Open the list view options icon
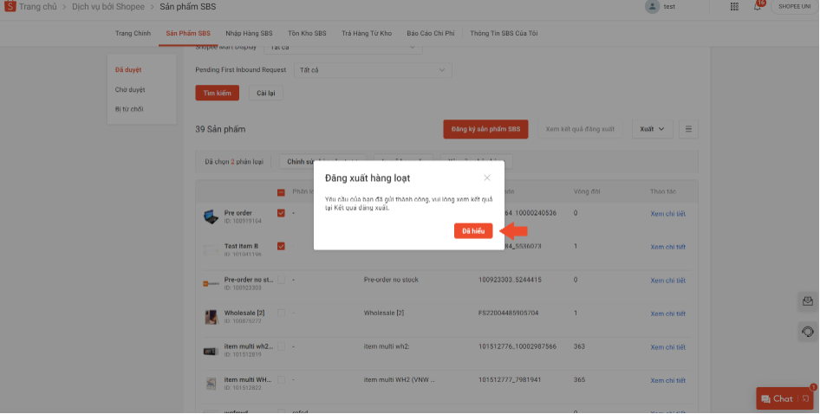 point(689,129)
